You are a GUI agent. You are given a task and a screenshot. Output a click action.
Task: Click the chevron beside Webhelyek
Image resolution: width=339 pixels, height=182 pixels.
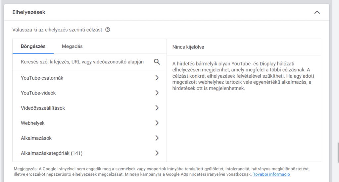tap(157, 123)
